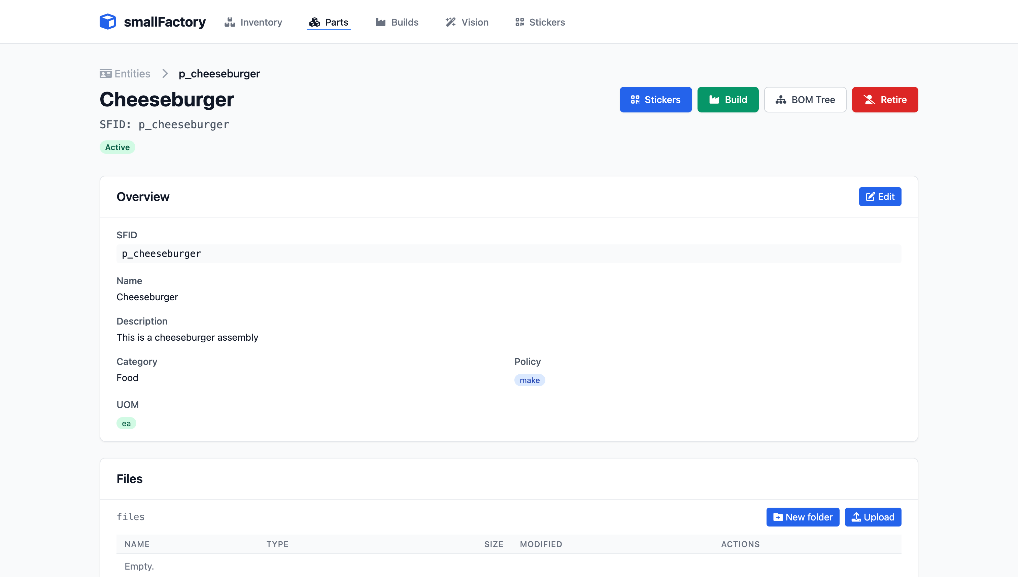Open the Inventory nav item
The height and width of the screenshot is (577, 1018).
253,22
